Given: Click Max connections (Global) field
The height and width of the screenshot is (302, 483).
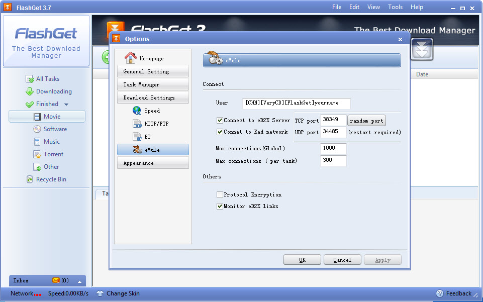Looking at the screenshot, I should pyautogui.click(x=333, y=149).
